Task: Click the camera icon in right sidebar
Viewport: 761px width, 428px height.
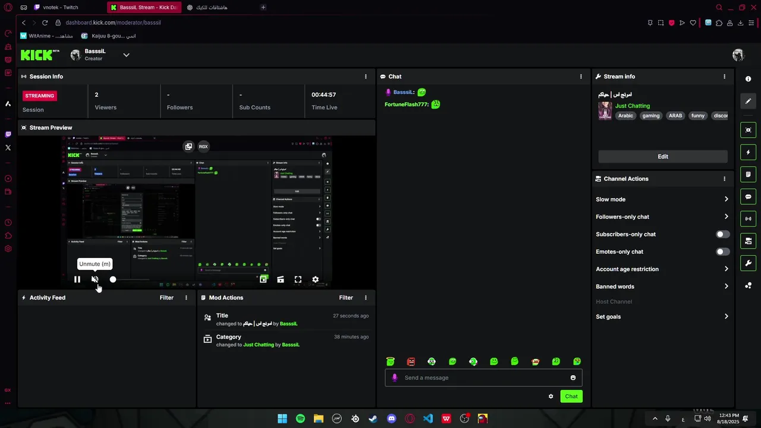Action: [749, 130]
